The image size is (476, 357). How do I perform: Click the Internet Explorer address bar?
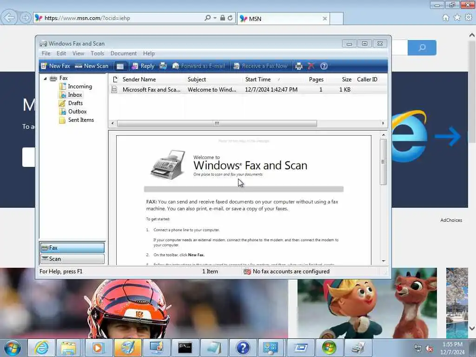pyautogui.click(x=121, y=18)
